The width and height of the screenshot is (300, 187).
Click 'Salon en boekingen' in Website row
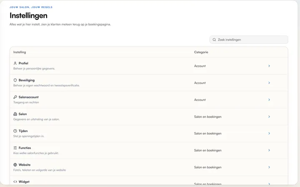[208, 167]
